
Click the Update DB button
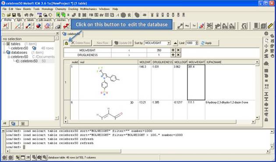click(x=123, y=43)
